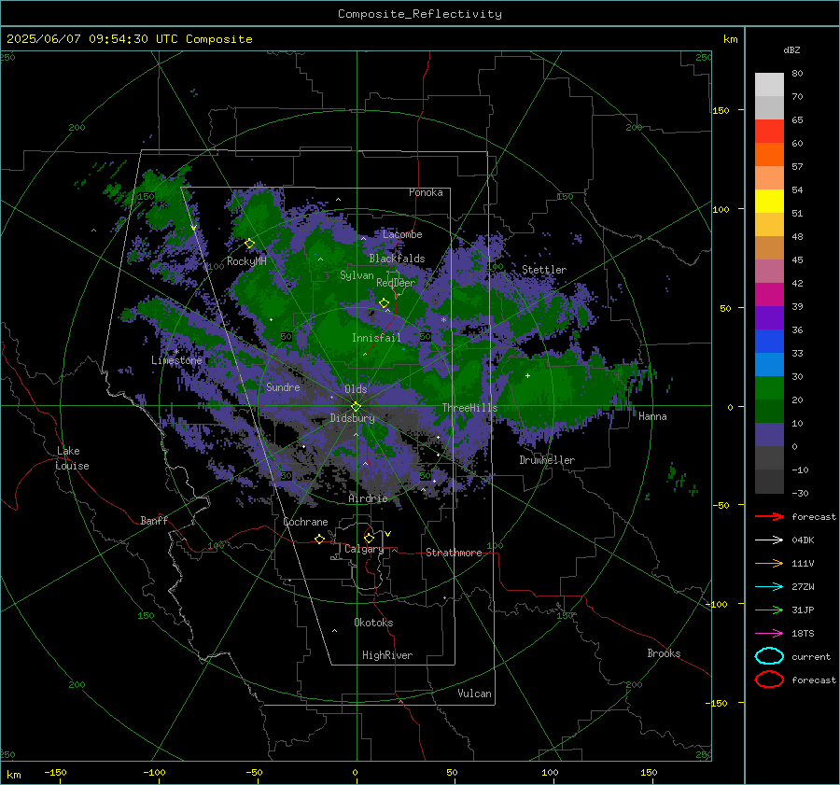This screenshot has height=785, width=840.
Task: Click the yellow diamond marker below RedDeer
Action: 385,302
